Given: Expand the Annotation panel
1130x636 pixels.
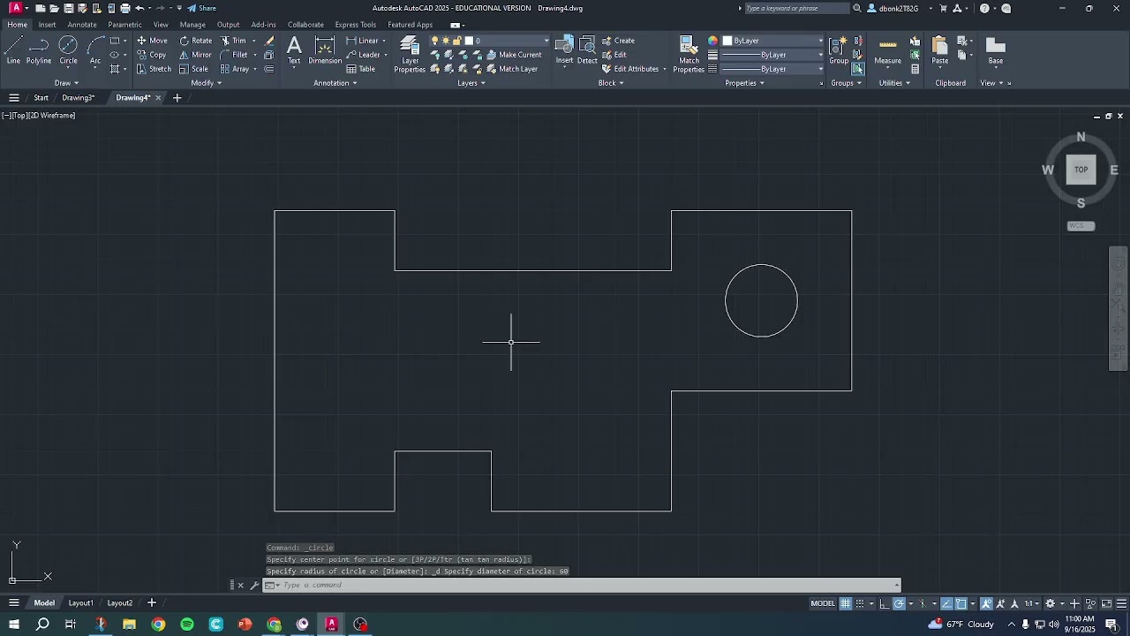Looking at the screenshot, I should (335, 83).
